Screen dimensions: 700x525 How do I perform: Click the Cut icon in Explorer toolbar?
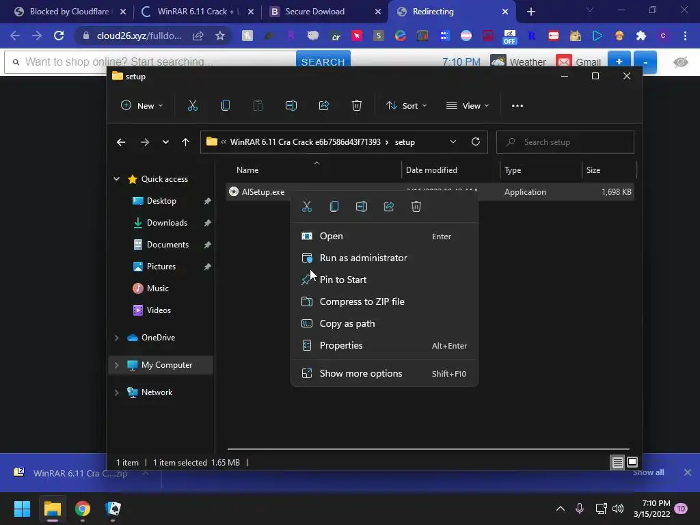point(192,106)
